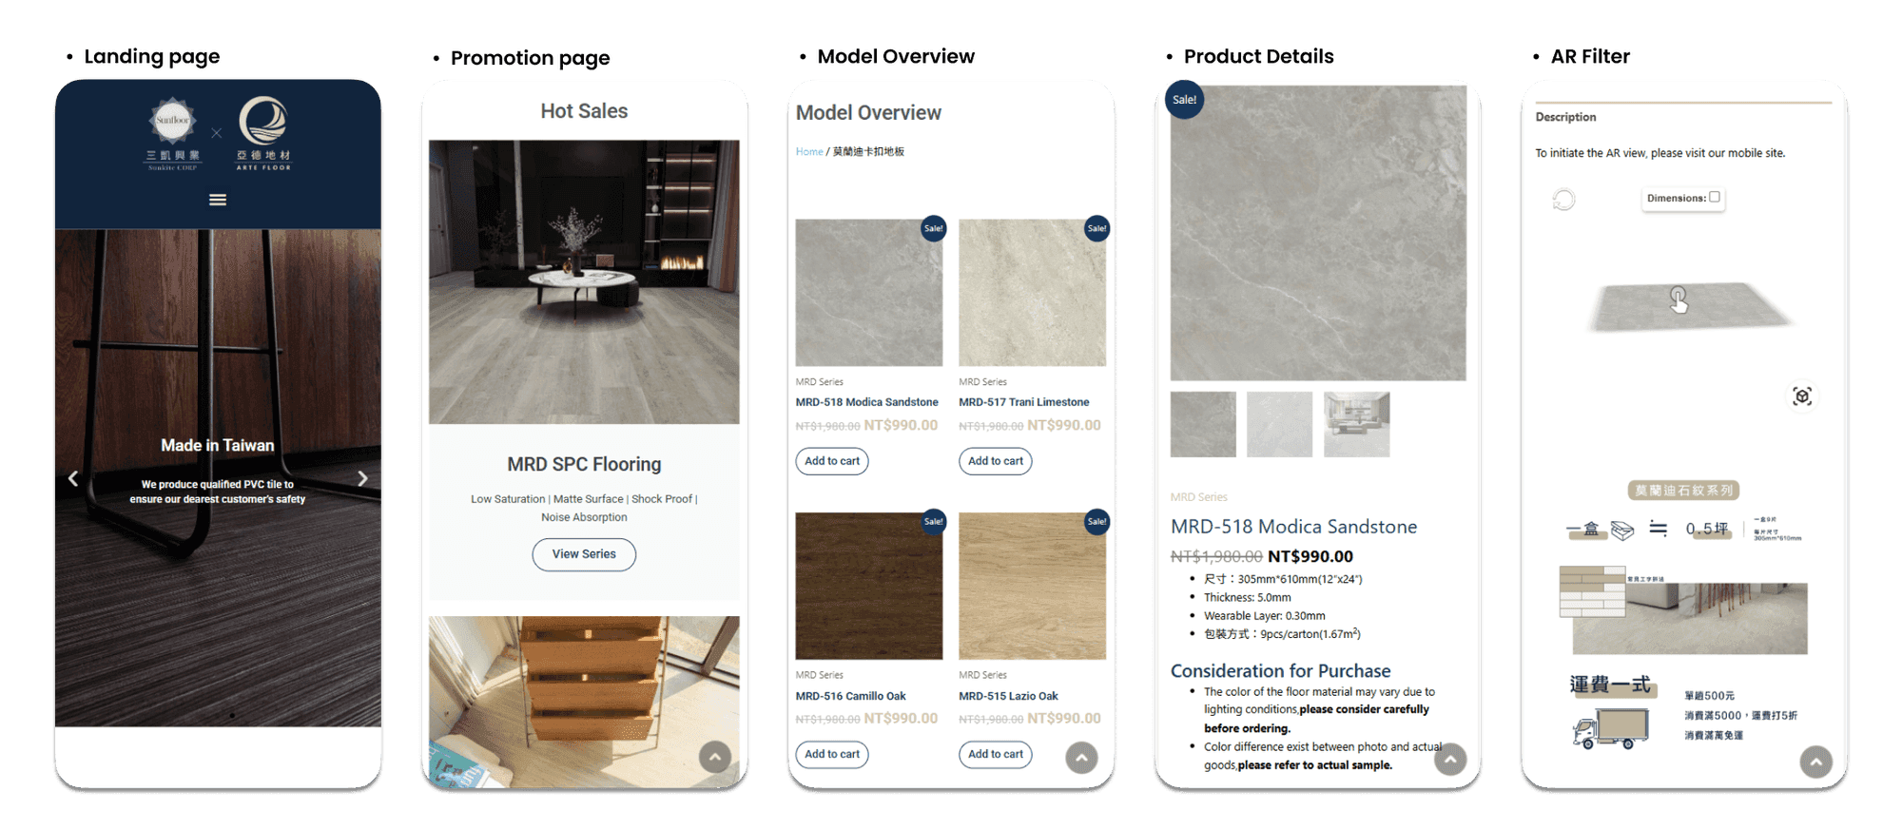Click the AR view cube icon
The image size is (1902, 830).
[x=1802, y=396]
